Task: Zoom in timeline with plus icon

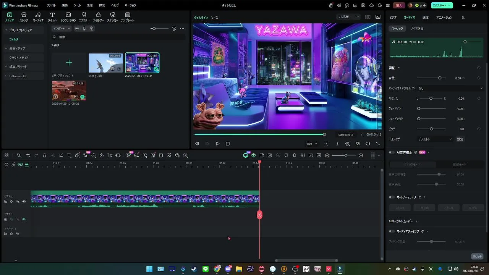Action: pos(361,155)
